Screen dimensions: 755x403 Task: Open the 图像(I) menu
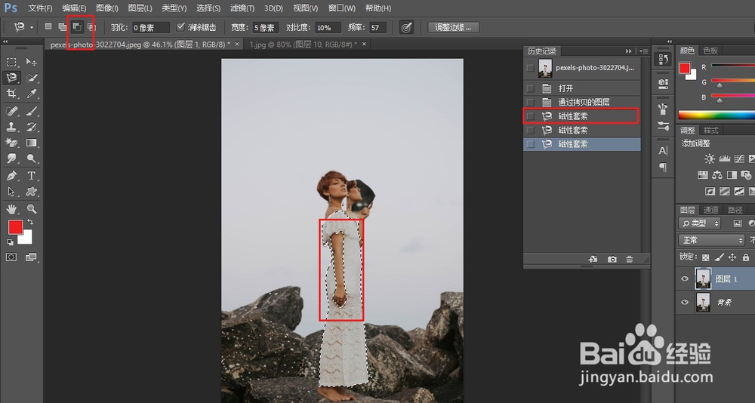pos(107,8)
